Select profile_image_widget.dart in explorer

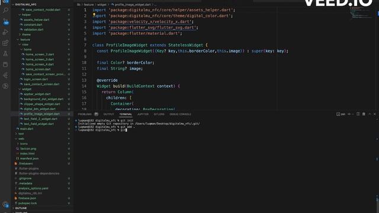coord(41,114)
